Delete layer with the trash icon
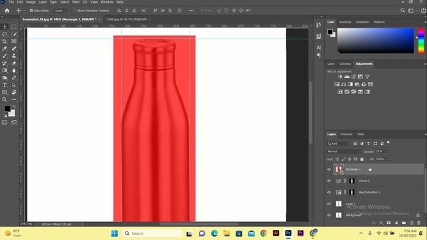The height and width of the screenshot is (240, 427). 419,223
